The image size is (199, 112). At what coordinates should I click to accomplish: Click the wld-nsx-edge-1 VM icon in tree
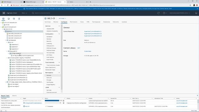[9, 84]
